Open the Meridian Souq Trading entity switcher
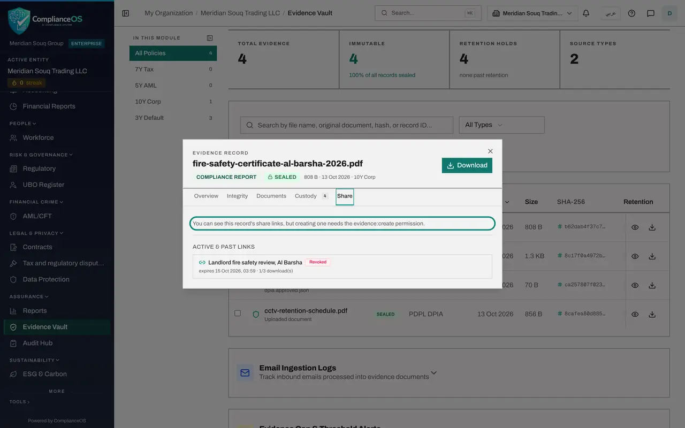 [x=532, y=13]
